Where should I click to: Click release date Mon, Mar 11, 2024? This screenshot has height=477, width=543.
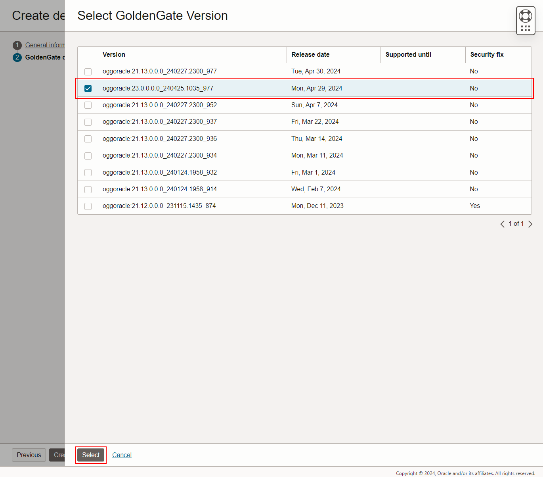[x=317, y=156]
